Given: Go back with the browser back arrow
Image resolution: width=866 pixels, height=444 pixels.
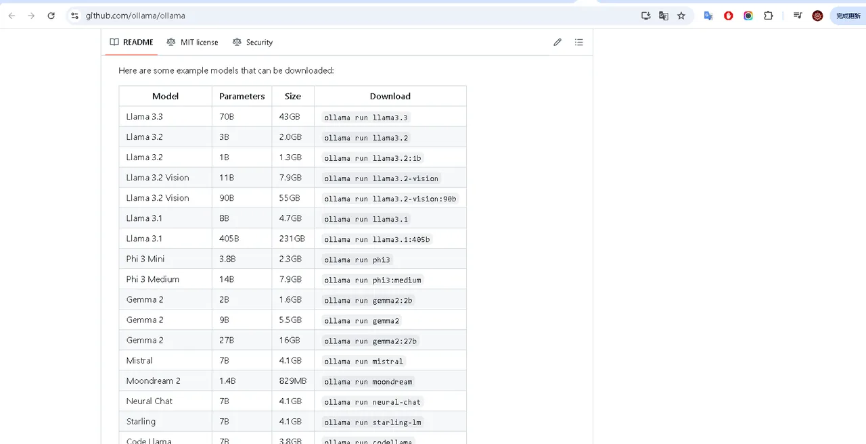Looking at the screenshot, I should (x=12, y=16).
